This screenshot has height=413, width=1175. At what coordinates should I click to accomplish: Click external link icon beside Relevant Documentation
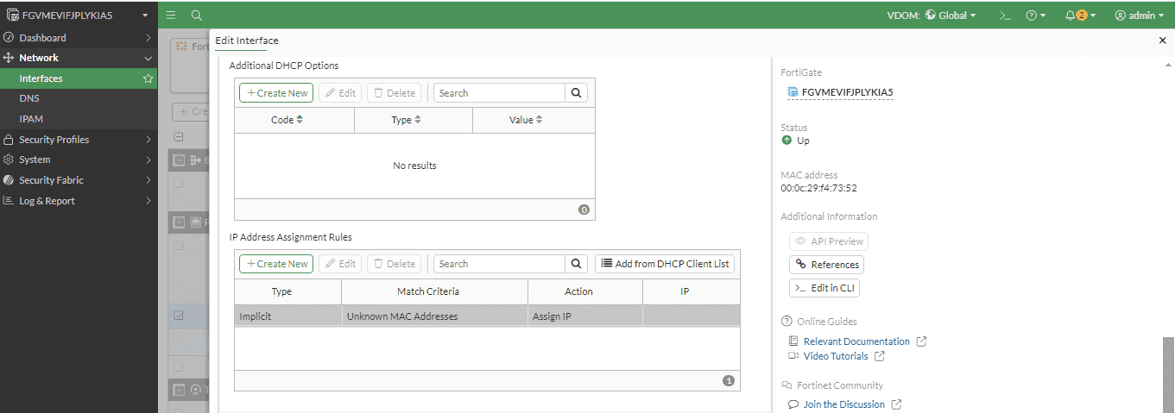click(921, 341)
